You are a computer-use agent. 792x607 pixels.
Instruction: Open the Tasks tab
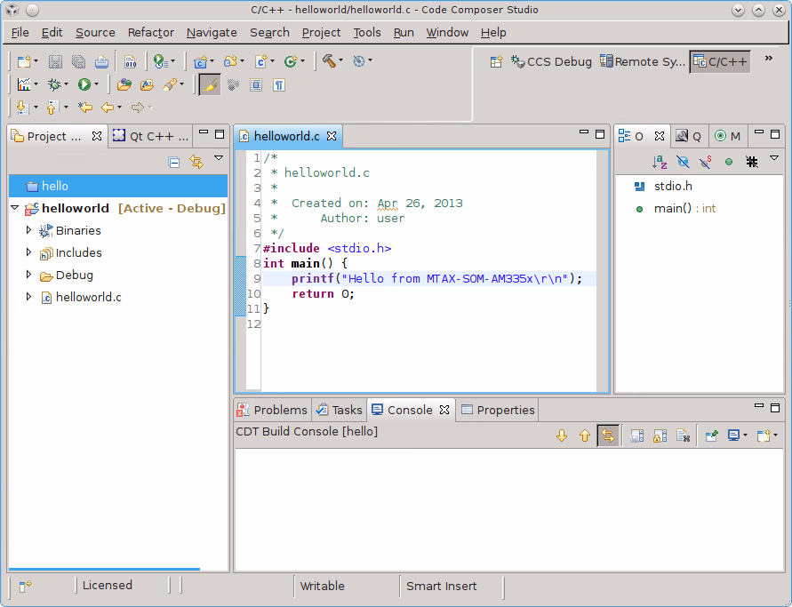[340, 410]
